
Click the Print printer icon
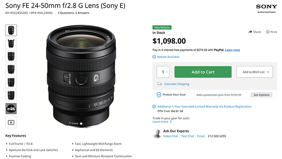pos(267,32)
